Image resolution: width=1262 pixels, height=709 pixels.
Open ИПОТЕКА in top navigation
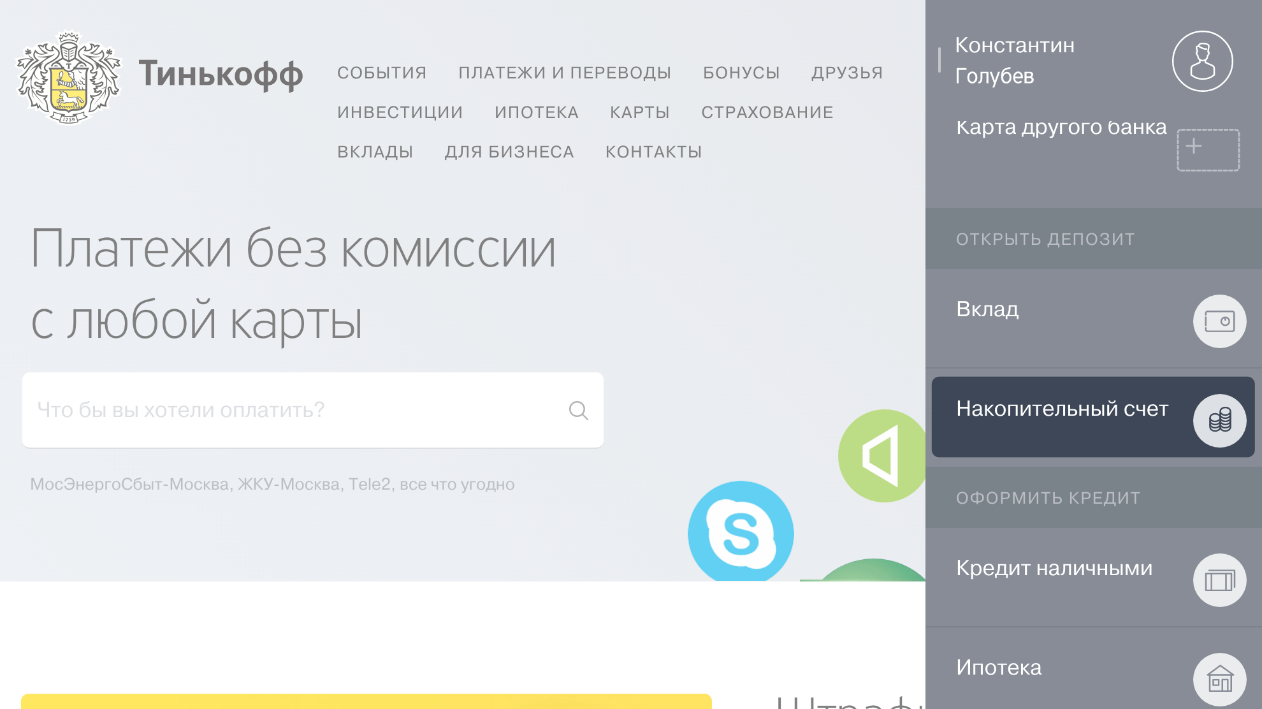[537, 112]
